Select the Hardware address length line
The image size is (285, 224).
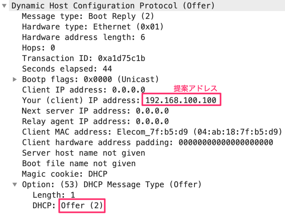coord(83,37)
